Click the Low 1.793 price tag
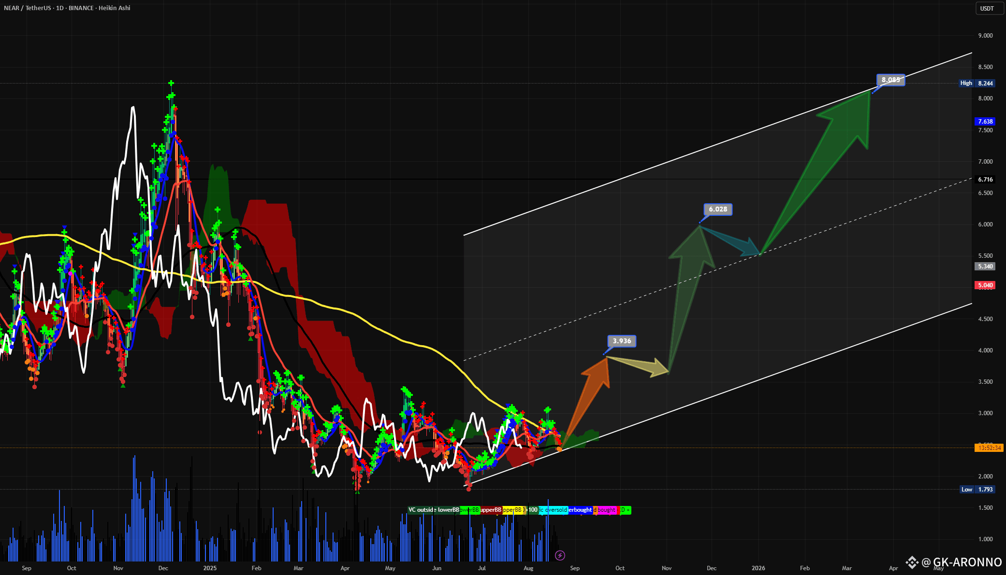This screenshot has width=1006, height=575. coord(977,489)
